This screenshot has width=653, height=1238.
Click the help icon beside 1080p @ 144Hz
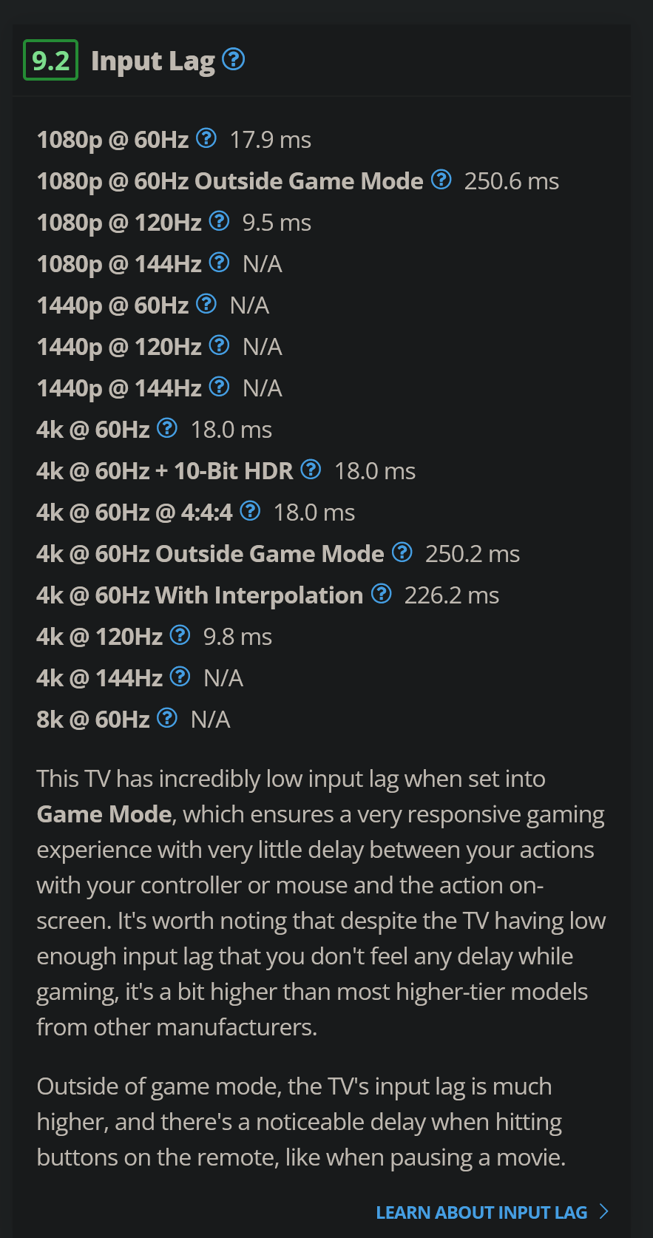(219, 262)
